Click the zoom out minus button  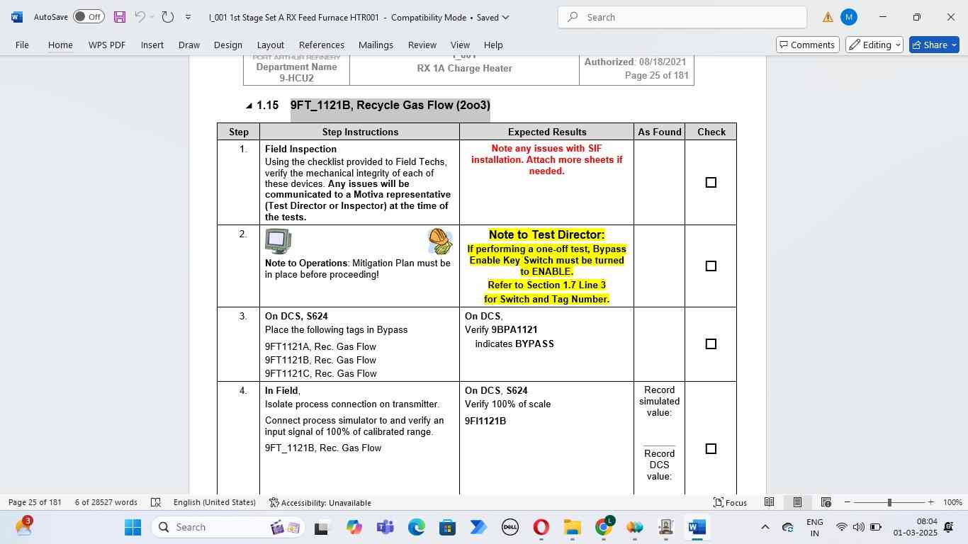coord(847,502)
